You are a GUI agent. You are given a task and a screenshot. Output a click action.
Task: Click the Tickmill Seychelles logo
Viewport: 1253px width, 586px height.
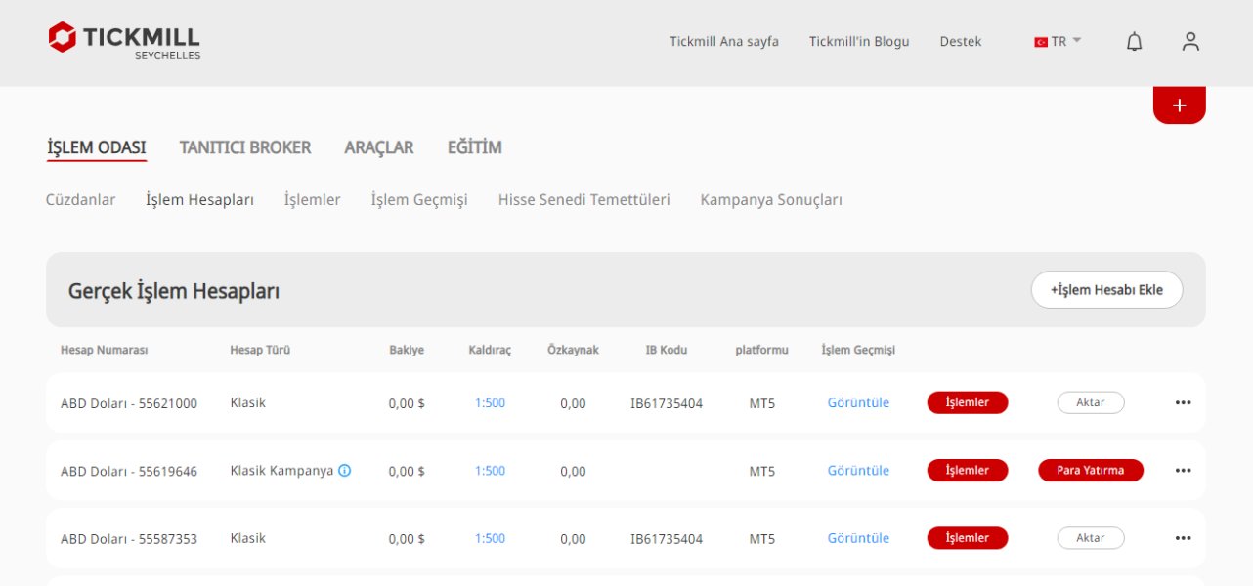click(x=124, y=40)
